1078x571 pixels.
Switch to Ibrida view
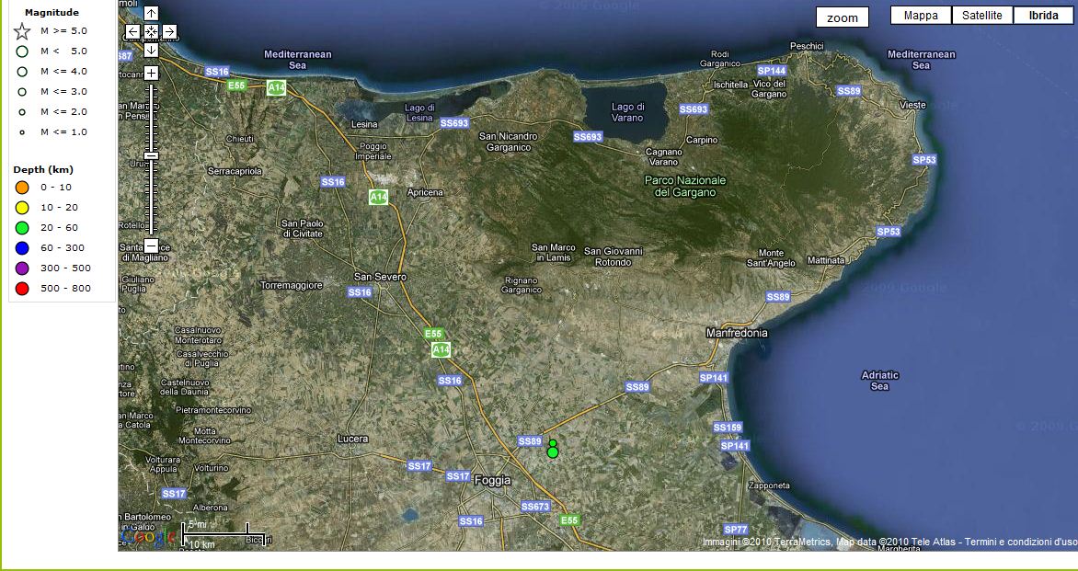pyautogui.click(x=1043, y=15)
